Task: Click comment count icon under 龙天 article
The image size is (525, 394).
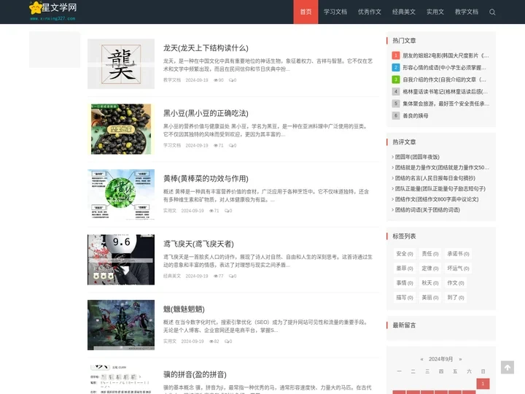Action: tap(233, 80)
